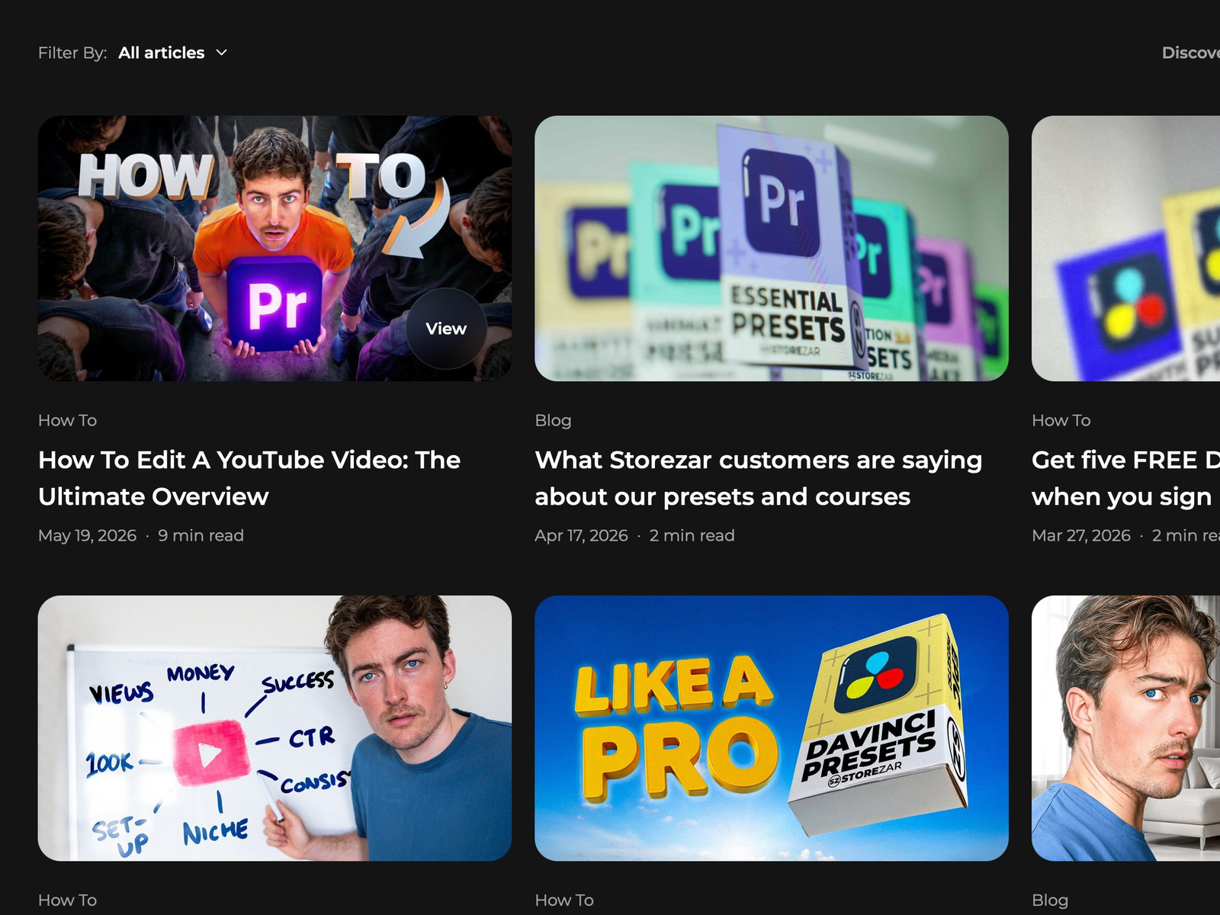This screenshot has height=915, width=1220.
Task: Open the man's close-up face thumbnail
Action: point(1125,728)
